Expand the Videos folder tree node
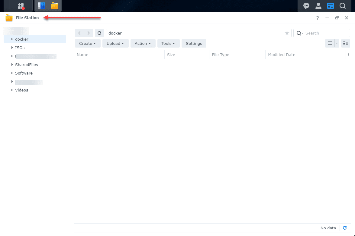 point(12,90)
